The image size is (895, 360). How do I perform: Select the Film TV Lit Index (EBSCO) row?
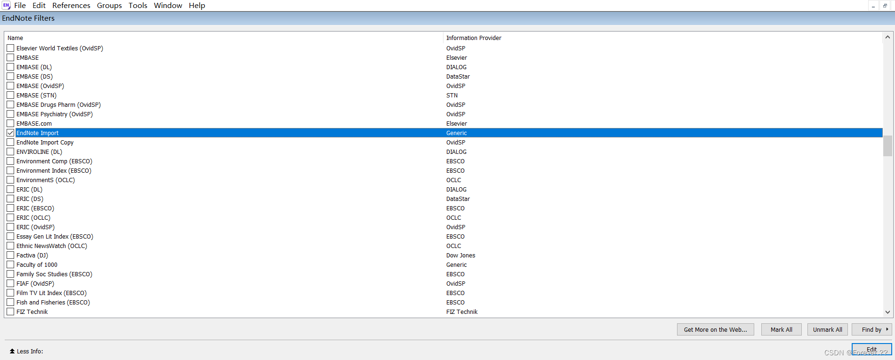point(444,293)
